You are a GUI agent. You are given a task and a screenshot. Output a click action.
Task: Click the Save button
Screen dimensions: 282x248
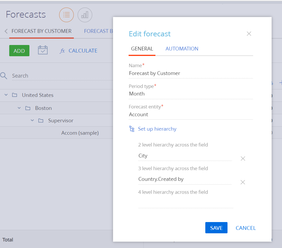coord(216,228)
